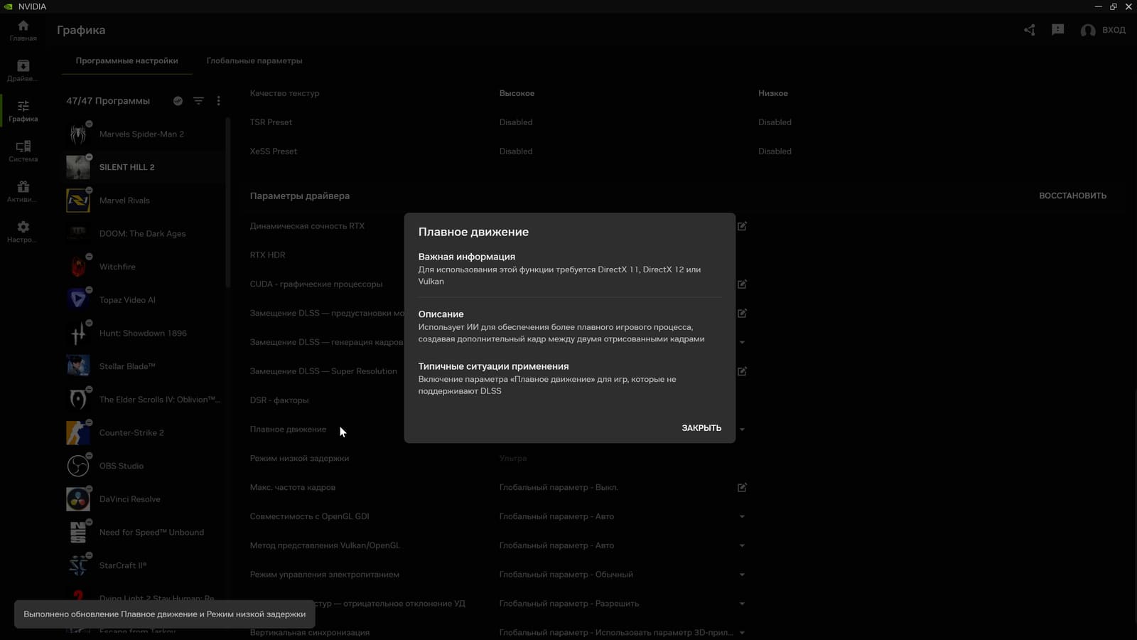
Task: Select the Графика sidebar section
Action: click(x=23, y=111)
